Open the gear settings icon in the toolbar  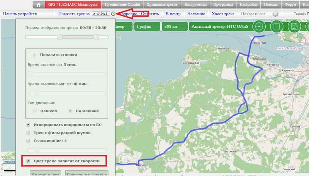275,14
